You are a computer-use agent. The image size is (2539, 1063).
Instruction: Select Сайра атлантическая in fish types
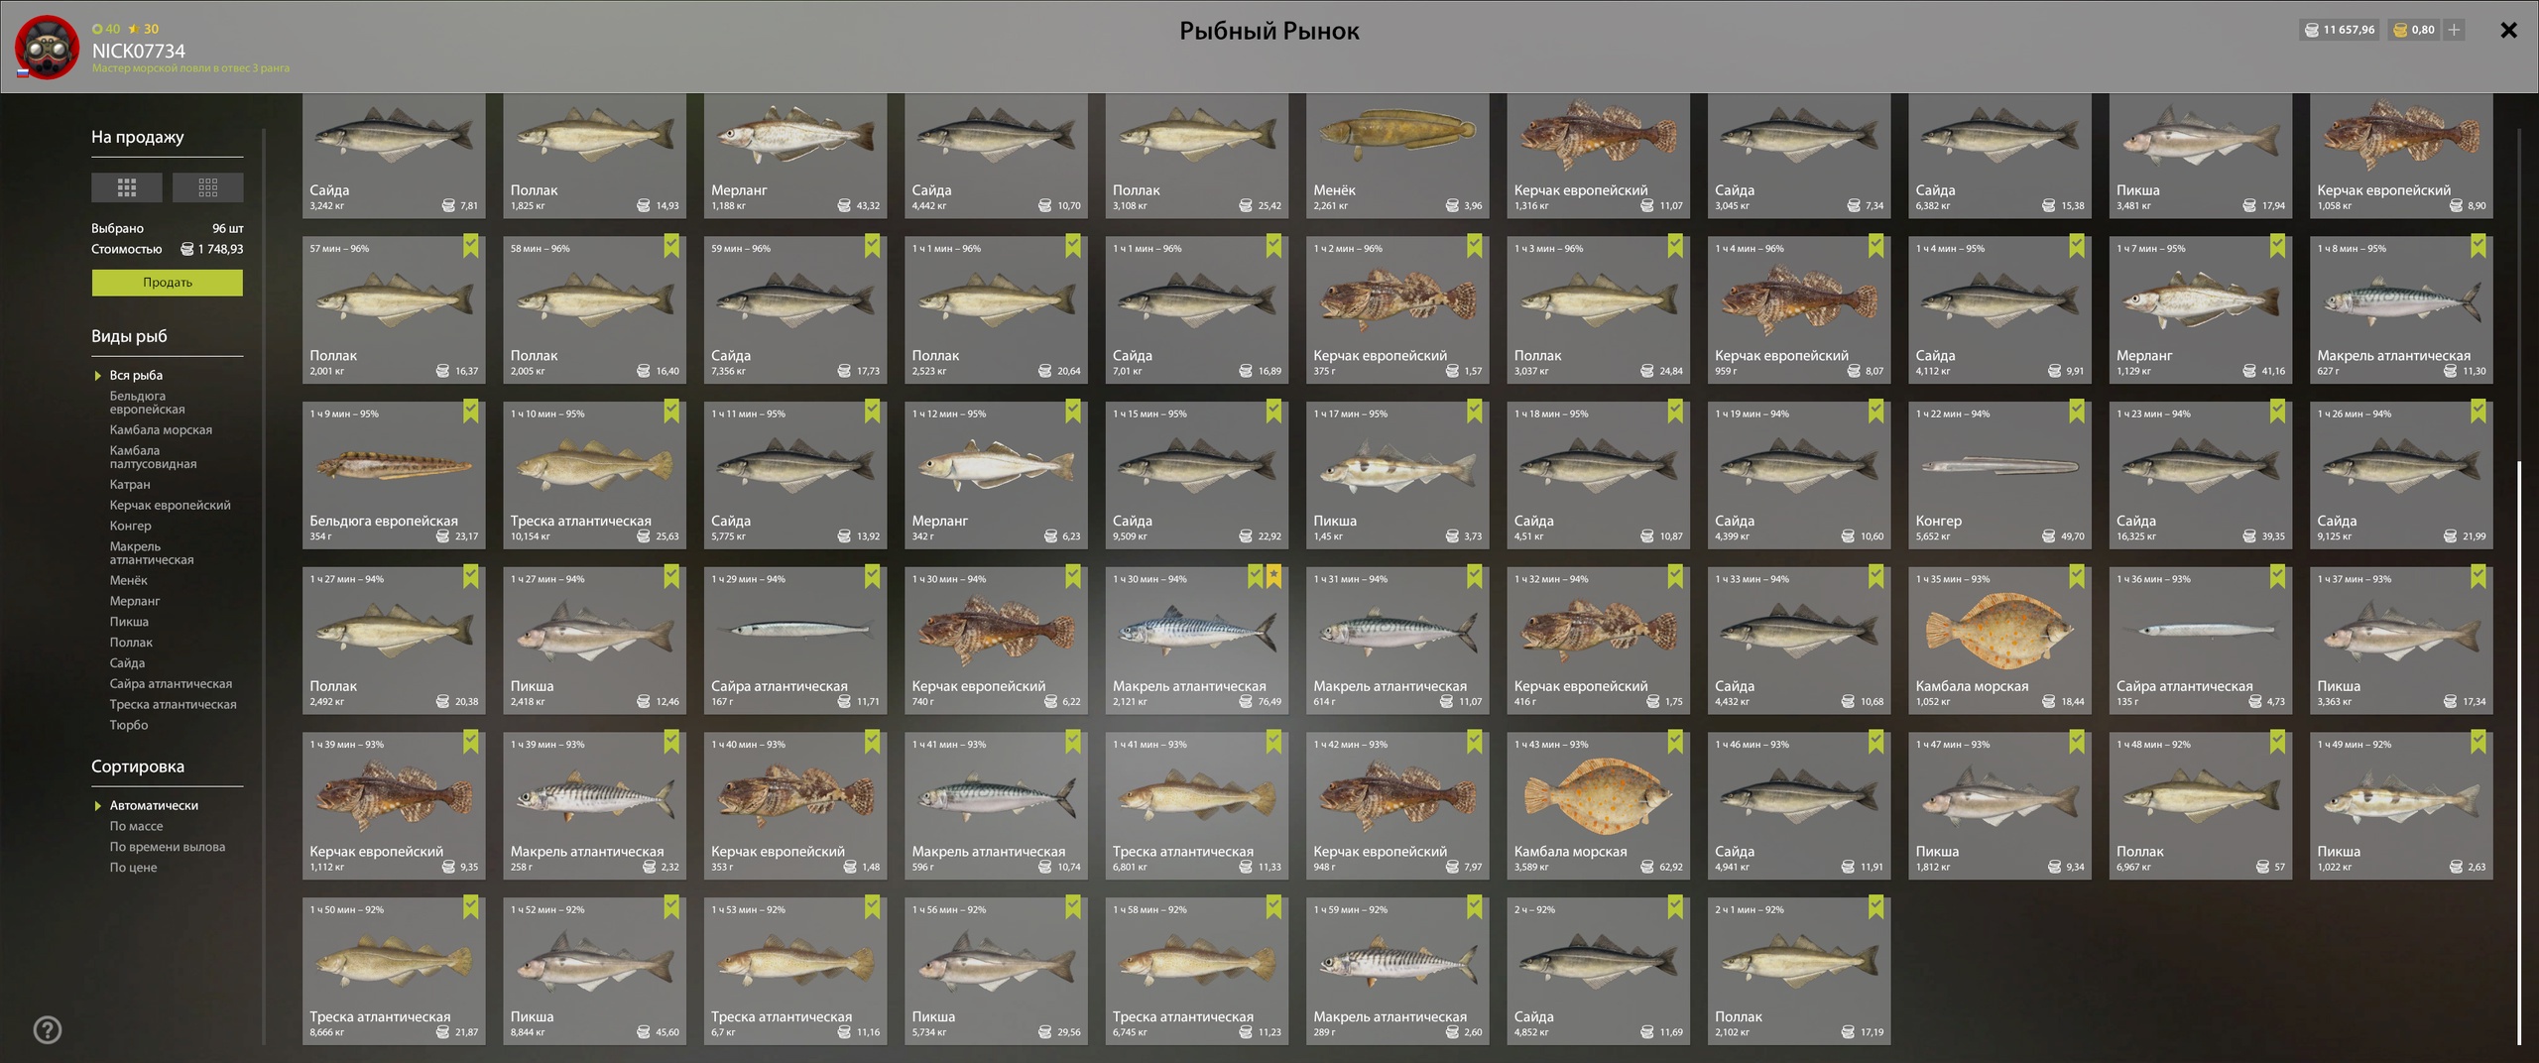171,683
